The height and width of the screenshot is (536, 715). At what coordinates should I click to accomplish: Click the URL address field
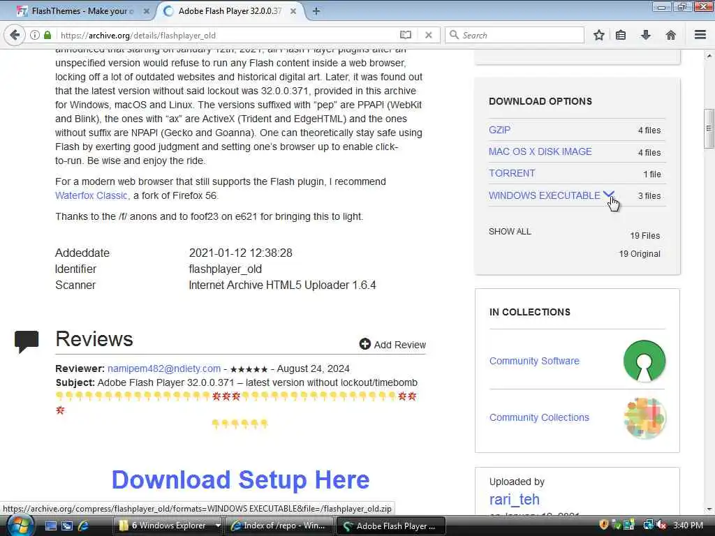pyautogui.click(x=228, y=35)
